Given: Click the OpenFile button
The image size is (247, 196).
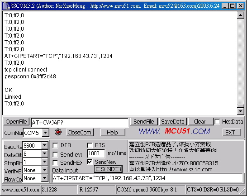Looking at the screenshot, I should [x=16, y=122].
